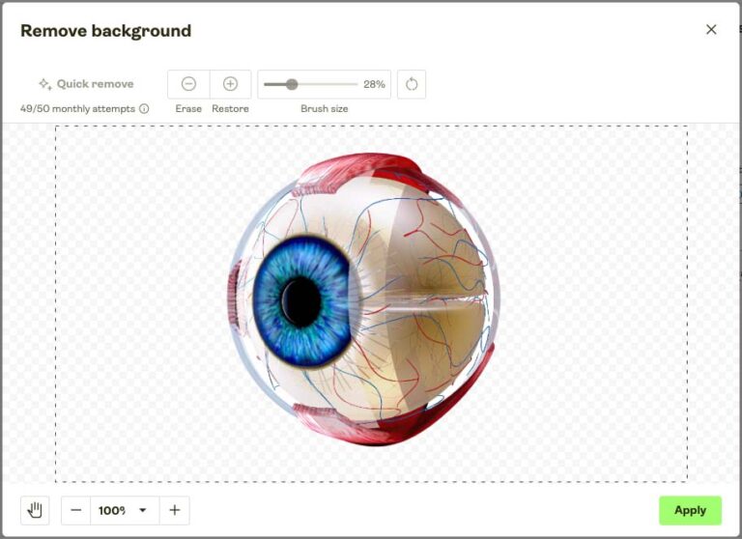Activate the hand pan tool

tap(35, 510)
